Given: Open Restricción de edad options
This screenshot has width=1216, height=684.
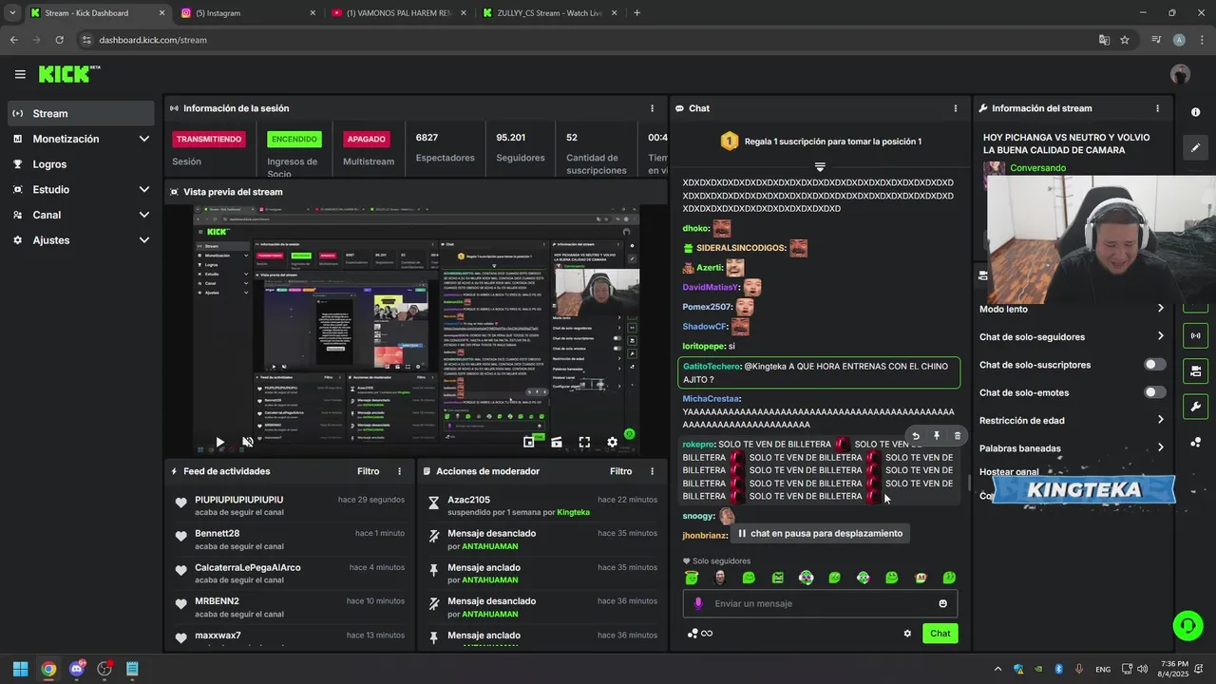Looking at the screenshot, I should pos(1072,420).
